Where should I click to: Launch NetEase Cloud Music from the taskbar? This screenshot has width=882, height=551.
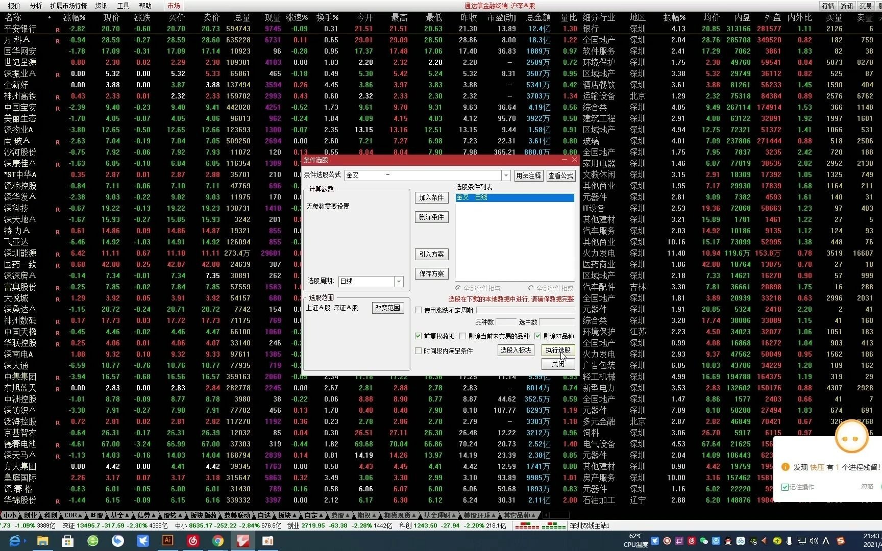(x=193, y=541)
